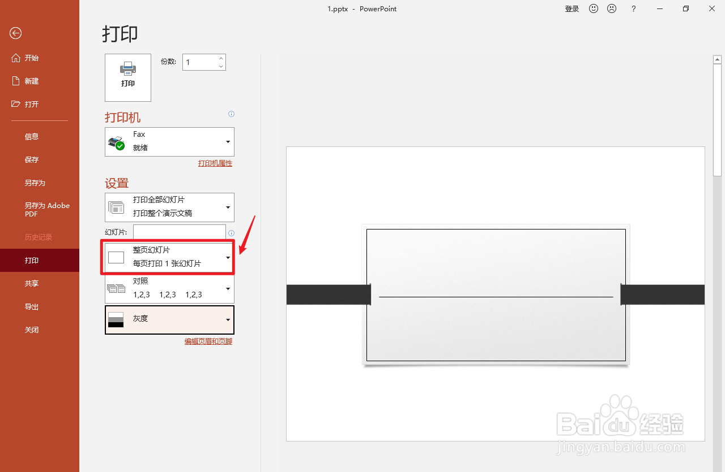This screenshot has height=472, width=725.
Task: Open the 信息 page
Action: [40, 137]
